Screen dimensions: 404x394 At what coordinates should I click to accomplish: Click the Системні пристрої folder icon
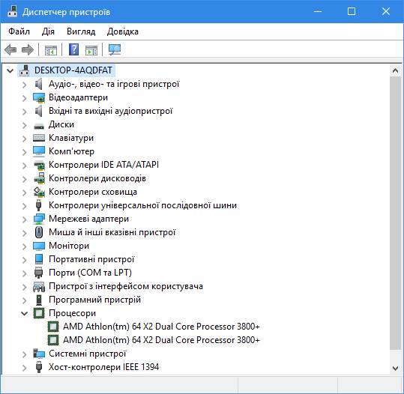pos(39,354)
